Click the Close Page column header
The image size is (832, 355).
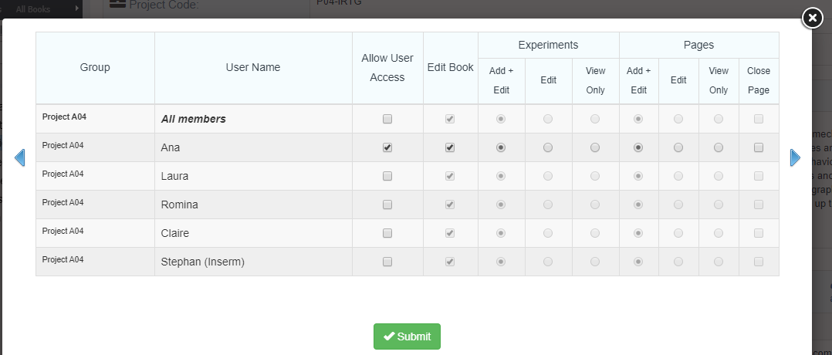coord(759,81)
